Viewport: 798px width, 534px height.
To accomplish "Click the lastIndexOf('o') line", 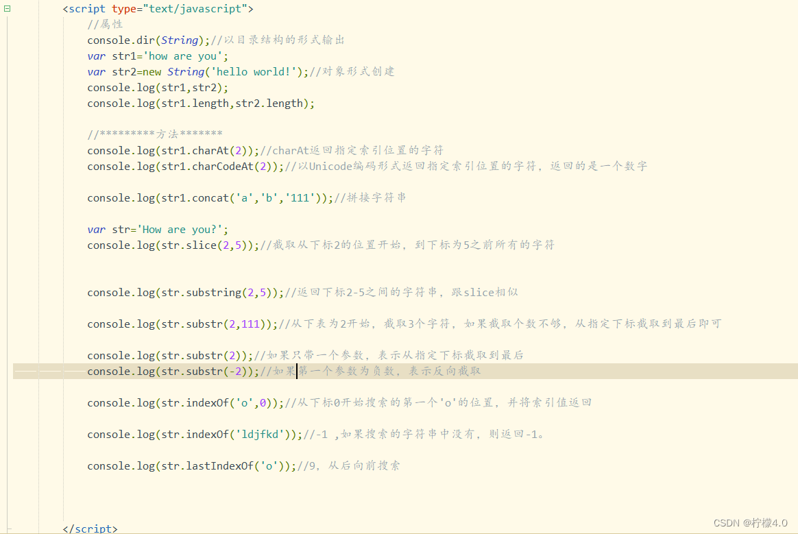I will click(x=226, y=465).
